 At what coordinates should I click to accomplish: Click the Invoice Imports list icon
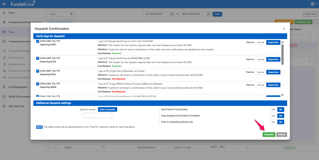tap(5, 58)
